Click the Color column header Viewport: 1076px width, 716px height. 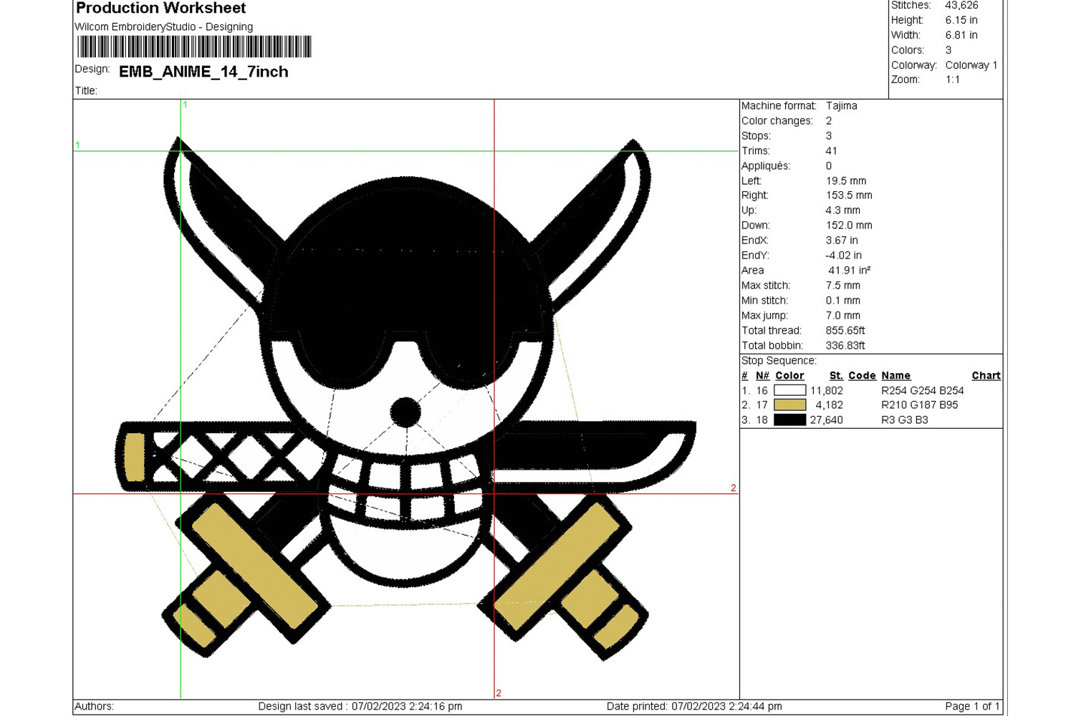[x=789, y=375]
